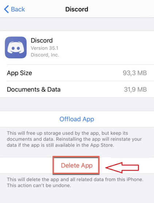Select the Documents & Data row label

click(34, 89)
